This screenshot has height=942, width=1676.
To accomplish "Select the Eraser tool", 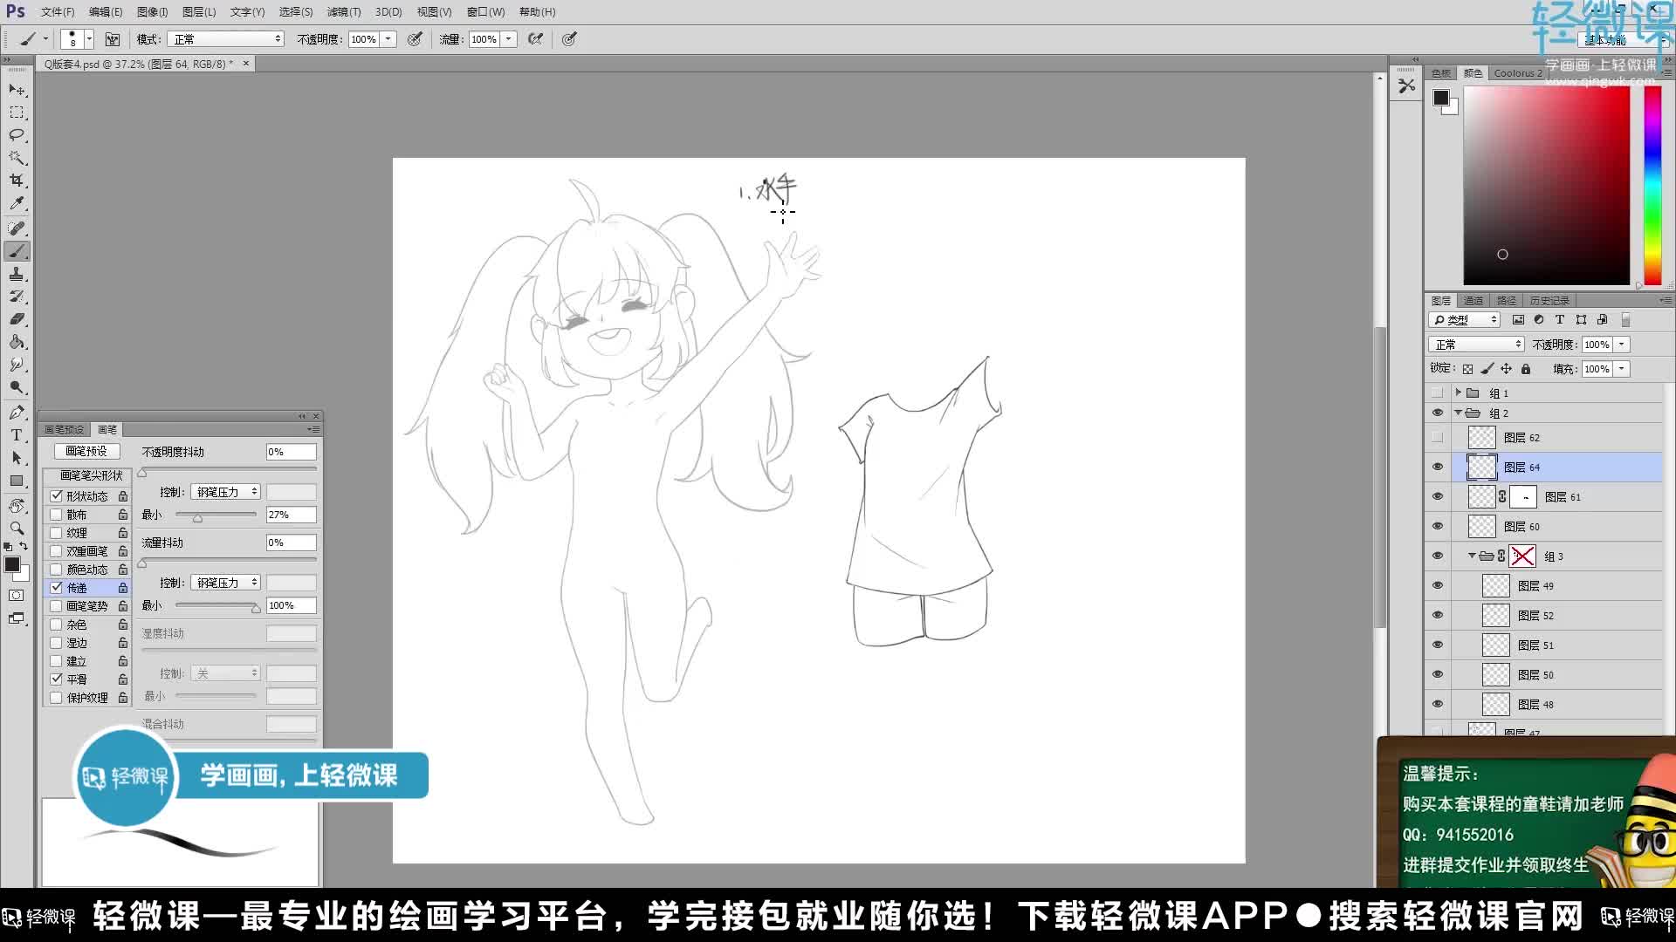I will [16, 319].
